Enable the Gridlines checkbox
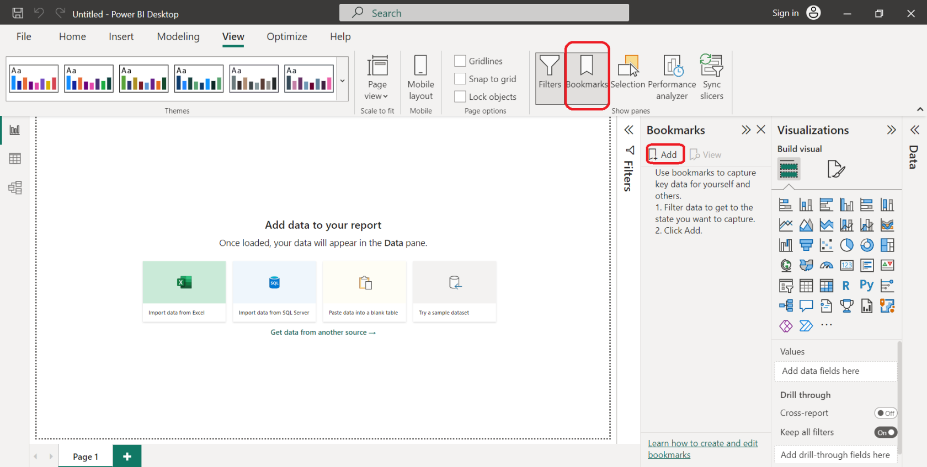This screenshot has height=467, width=927. pos(460,61)
